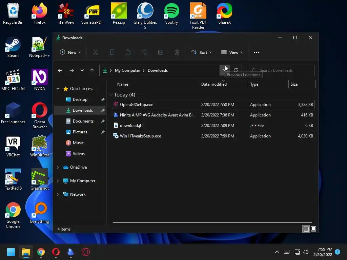Select the Win11TweaksSetup.exe file

tap(213, 136)
